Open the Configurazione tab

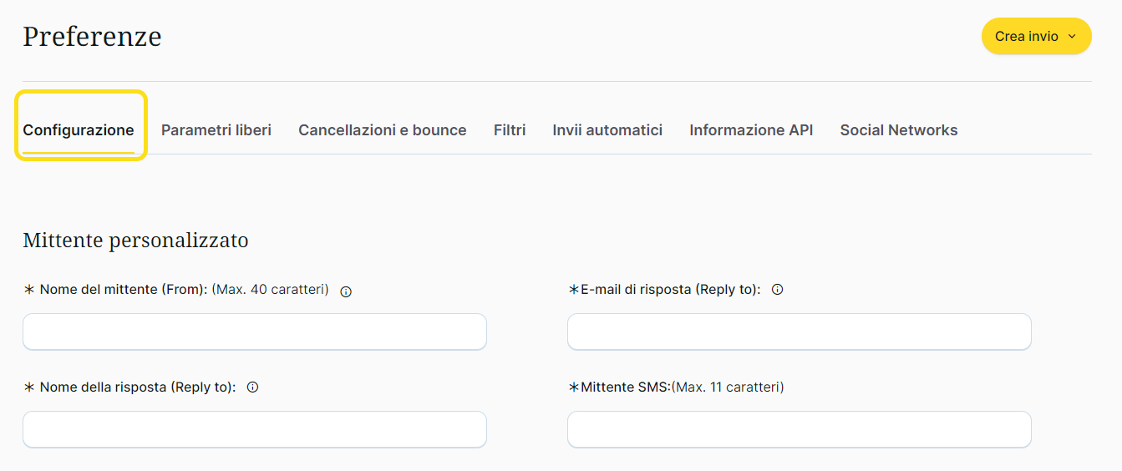[x=79, y=130]
